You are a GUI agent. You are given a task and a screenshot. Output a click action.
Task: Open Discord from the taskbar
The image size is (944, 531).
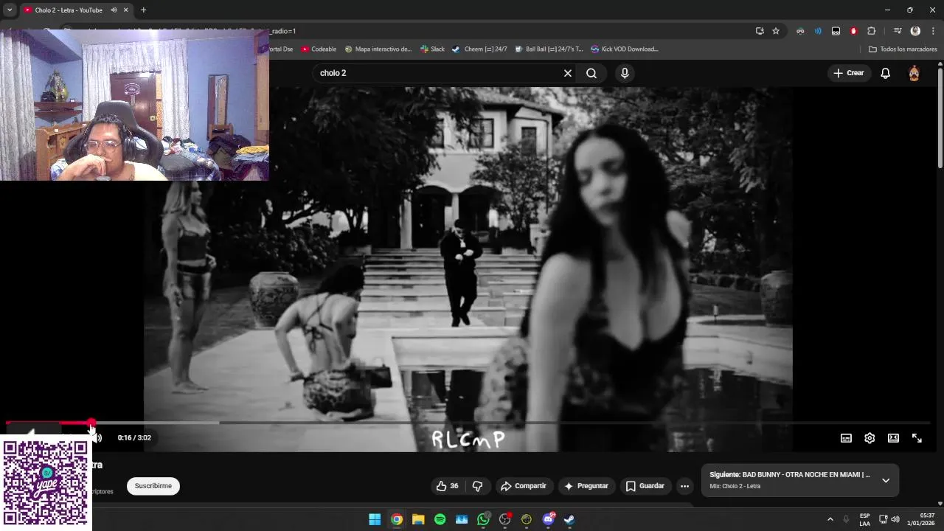(x=548, y=519)
